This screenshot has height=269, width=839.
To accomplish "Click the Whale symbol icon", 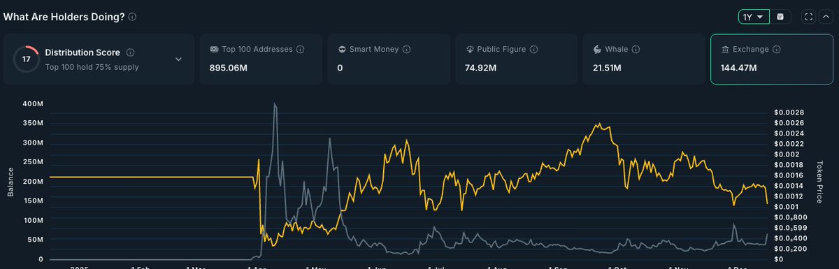I will pos(598,50).
